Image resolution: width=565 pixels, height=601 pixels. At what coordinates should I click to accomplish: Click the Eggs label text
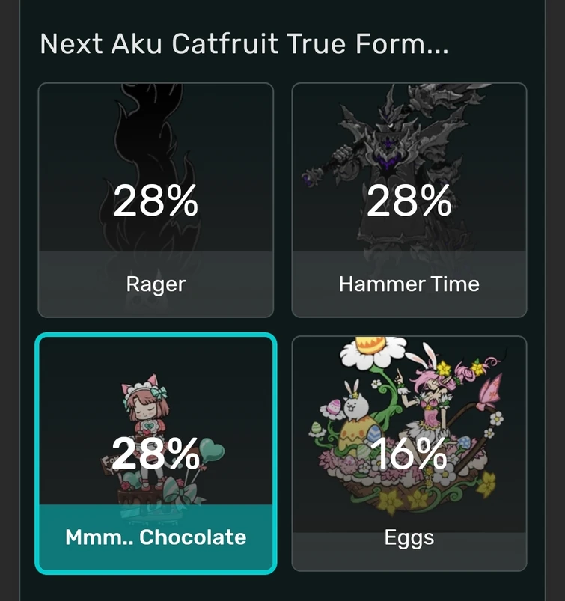[409, 537]
